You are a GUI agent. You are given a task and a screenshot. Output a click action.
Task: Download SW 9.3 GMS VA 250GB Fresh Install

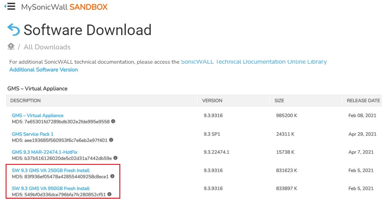tap(51, 170)
